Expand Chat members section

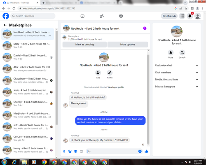[x=177, y=73]
